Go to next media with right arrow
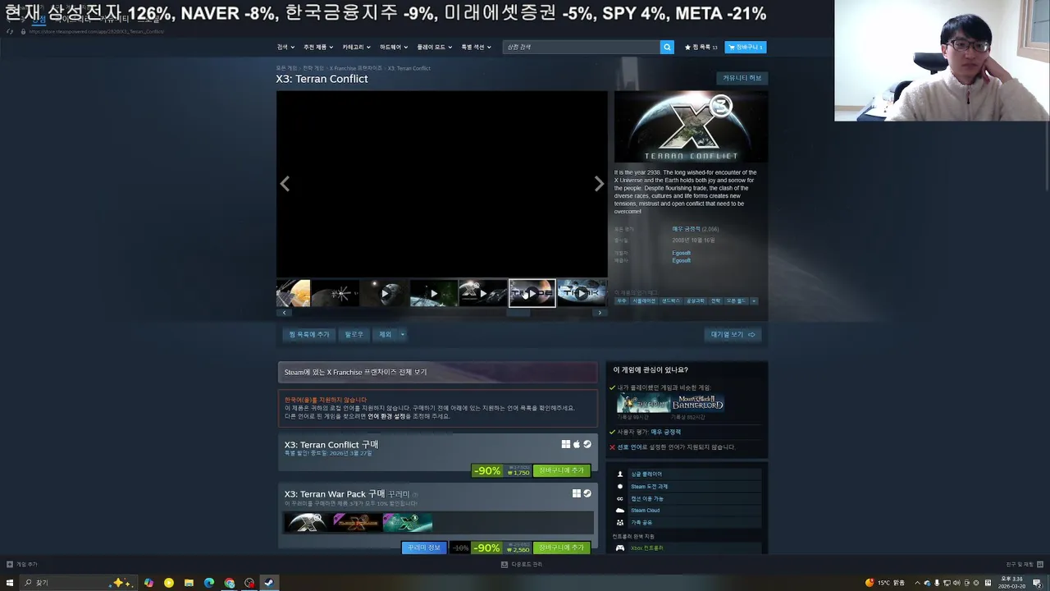 tap(599, 184)
